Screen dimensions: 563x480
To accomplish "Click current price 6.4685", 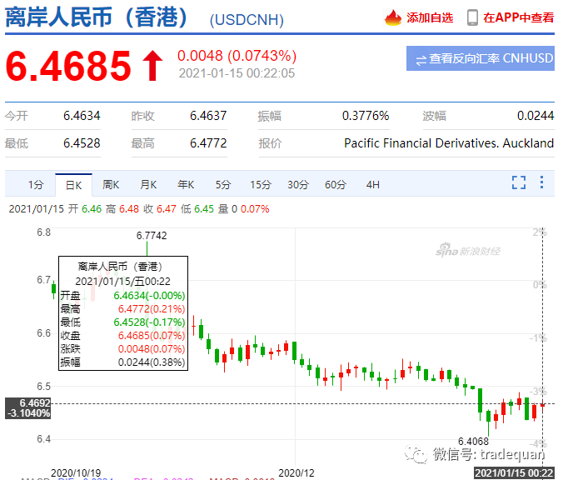I will [68, 66].
